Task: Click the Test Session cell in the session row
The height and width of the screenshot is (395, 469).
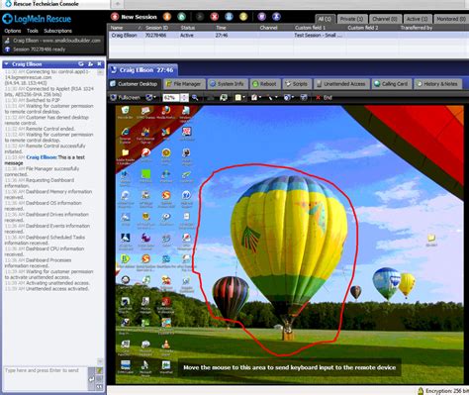Action: [318, 35]
